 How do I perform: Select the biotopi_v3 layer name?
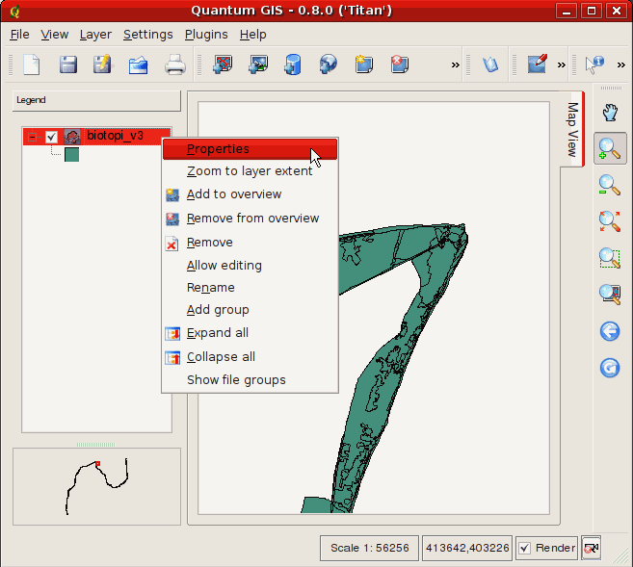[x=115, y=136]
